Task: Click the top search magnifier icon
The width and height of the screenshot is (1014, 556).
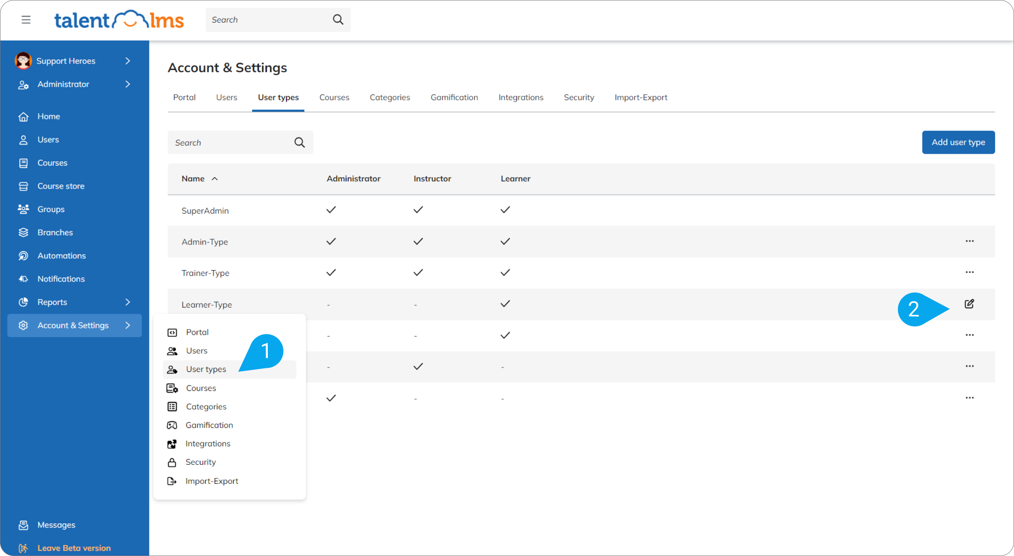Action: click(x=338, y=19)
